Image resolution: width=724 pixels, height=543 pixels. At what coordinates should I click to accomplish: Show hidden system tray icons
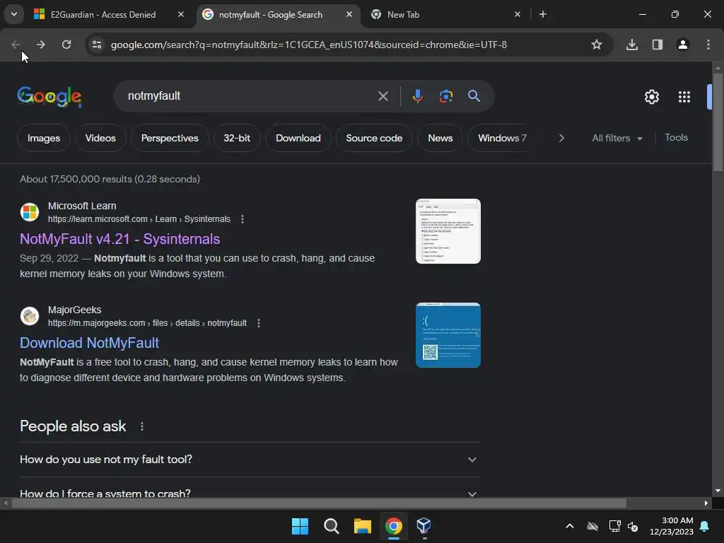pos(570,526)
